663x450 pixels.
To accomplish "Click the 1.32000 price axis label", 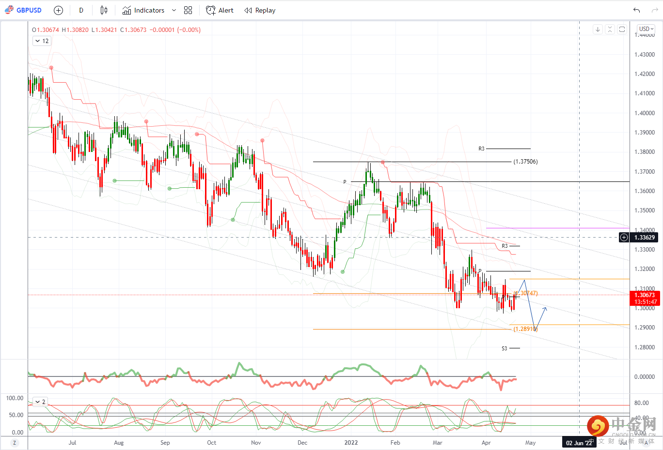I will point(645,269).
